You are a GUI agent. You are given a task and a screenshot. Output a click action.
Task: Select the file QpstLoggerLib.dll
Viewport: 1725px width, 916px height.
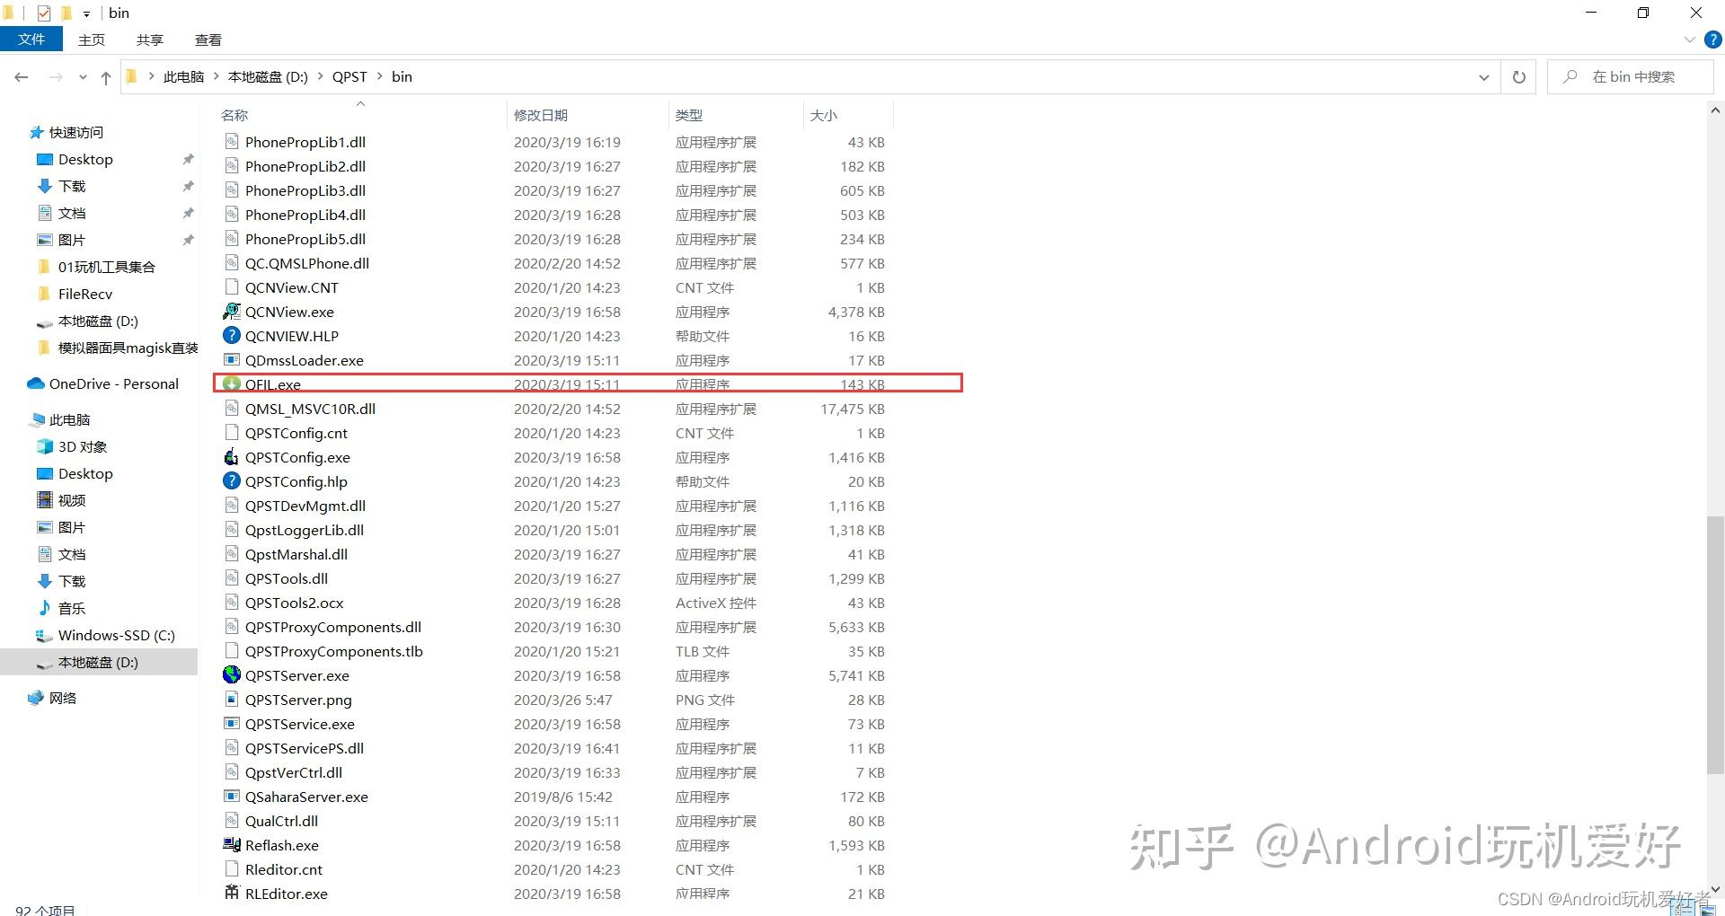(305, 530)
